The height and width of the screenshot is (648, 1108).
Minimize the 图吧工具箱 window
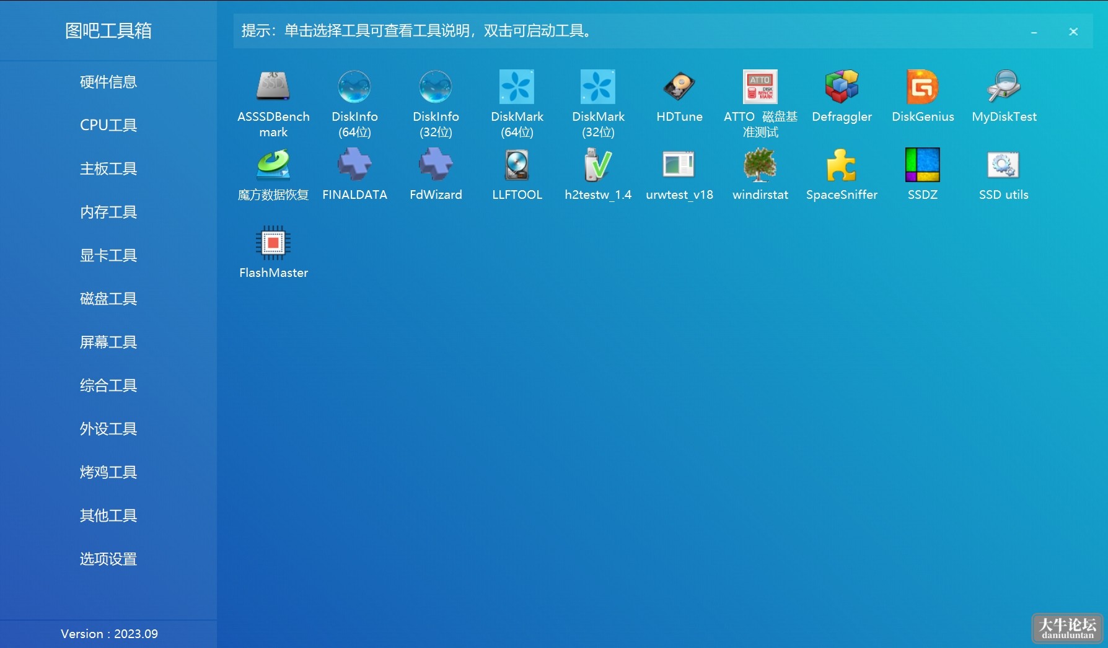1034,32
